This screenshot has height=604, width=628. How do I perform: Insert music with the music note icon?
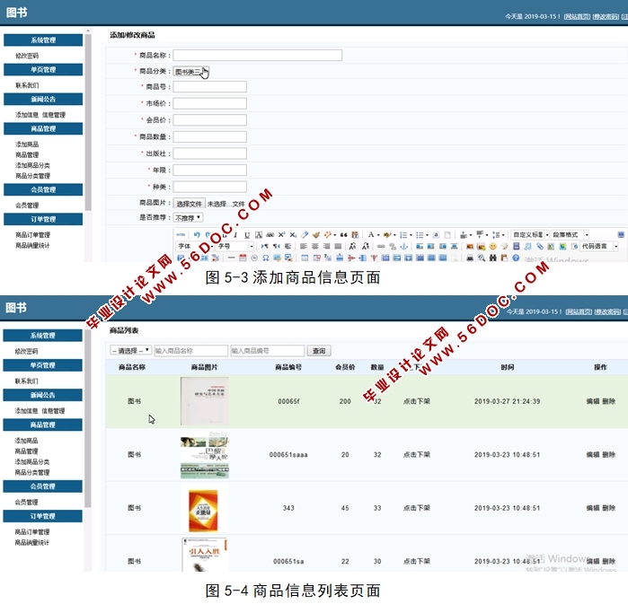(528, 246)
